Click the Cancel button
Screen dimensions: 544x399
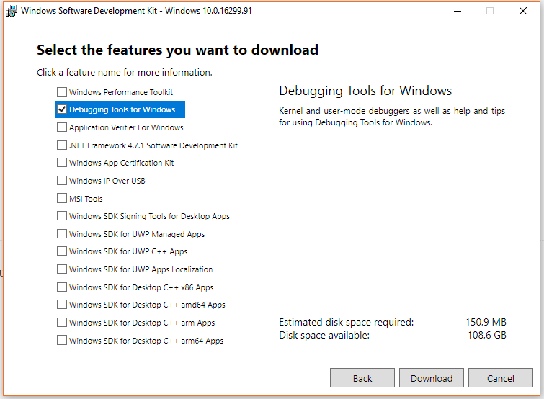500,378
